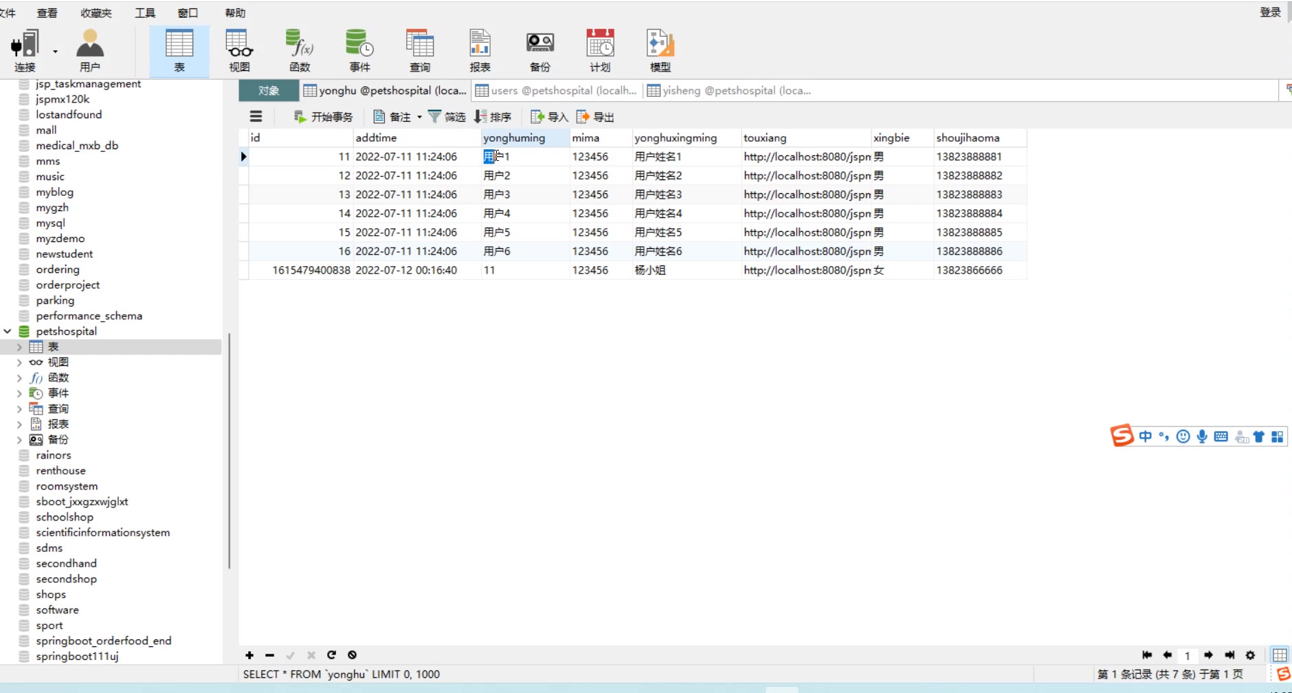The image size is (1292, 693).
Task: Go to the next page
Action: 1208,655
